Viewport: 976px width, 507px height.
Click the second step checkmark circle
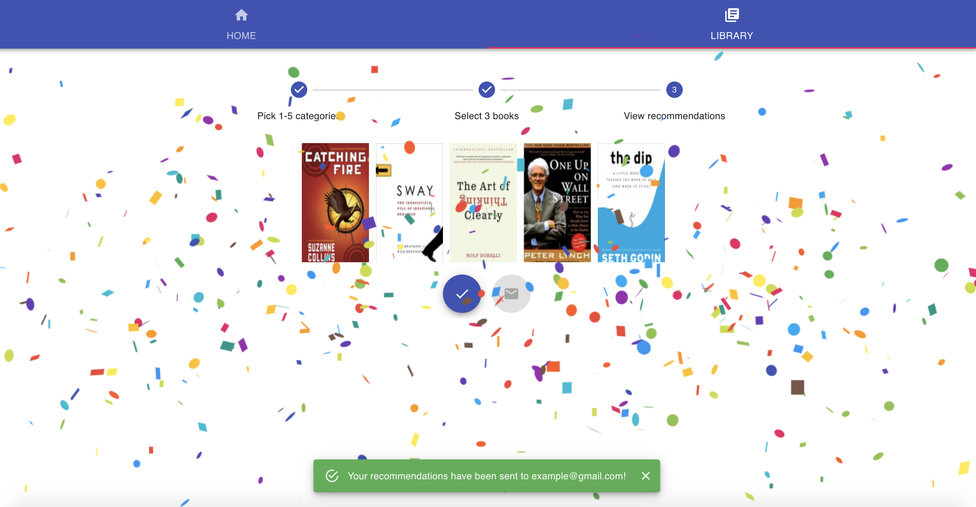tap(486, 90)
